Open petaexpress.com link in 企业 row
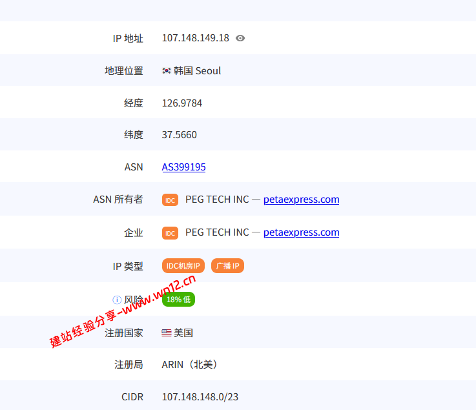The width and height of the screenshot is (476, 410). (301, 232)
